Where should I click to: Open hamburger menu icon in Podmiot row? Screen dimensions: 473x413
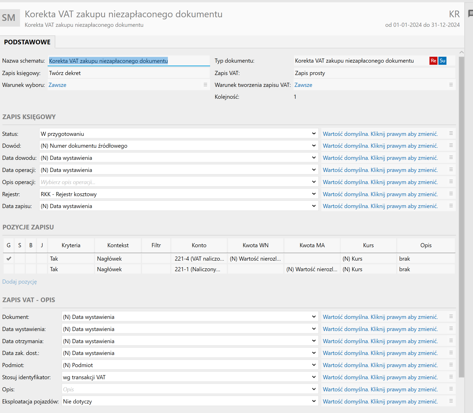[x=451, y=365]
